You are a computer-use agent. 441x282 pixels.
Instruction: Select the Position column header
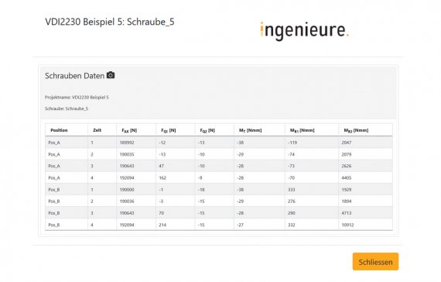click(59, 130)
